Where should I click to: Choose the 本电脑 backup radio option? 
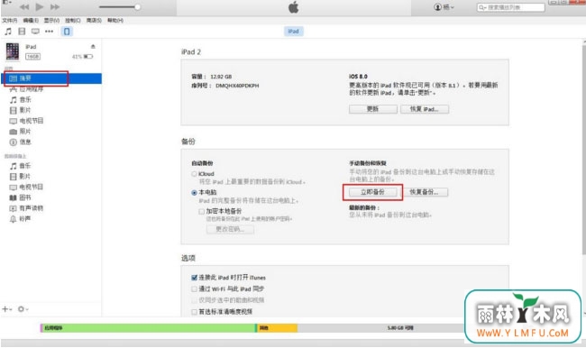point(194,193)
